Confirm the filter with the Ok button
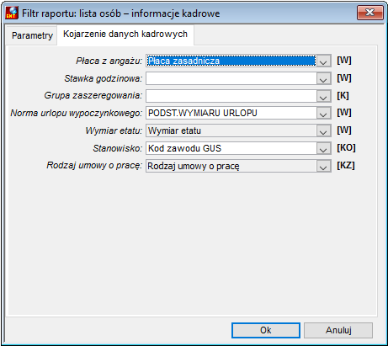 (x=266, y=330)
